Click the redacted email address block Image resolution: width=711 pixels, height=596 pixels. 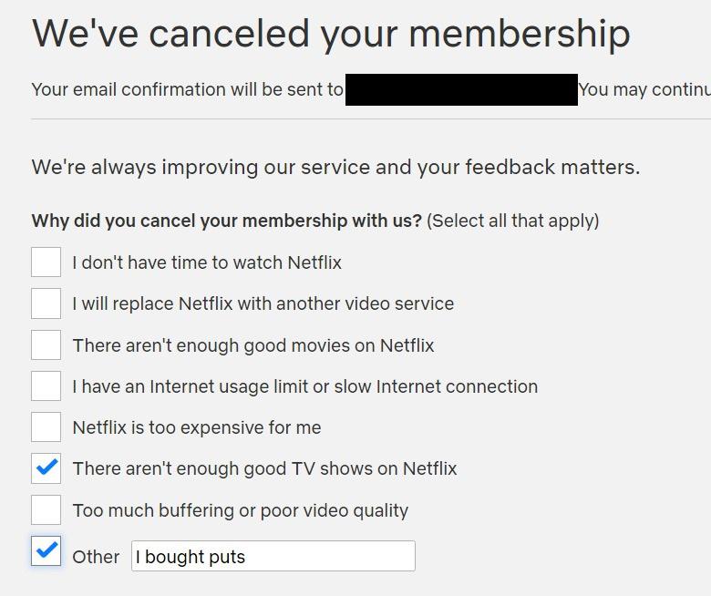[x=461, y=89]
